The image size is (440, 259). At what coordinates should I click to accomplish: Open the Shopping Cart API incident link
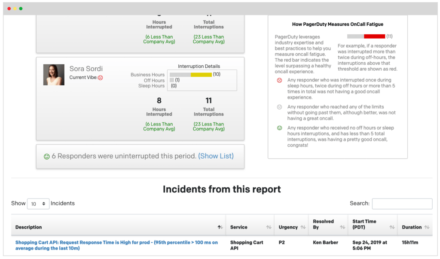116,245
